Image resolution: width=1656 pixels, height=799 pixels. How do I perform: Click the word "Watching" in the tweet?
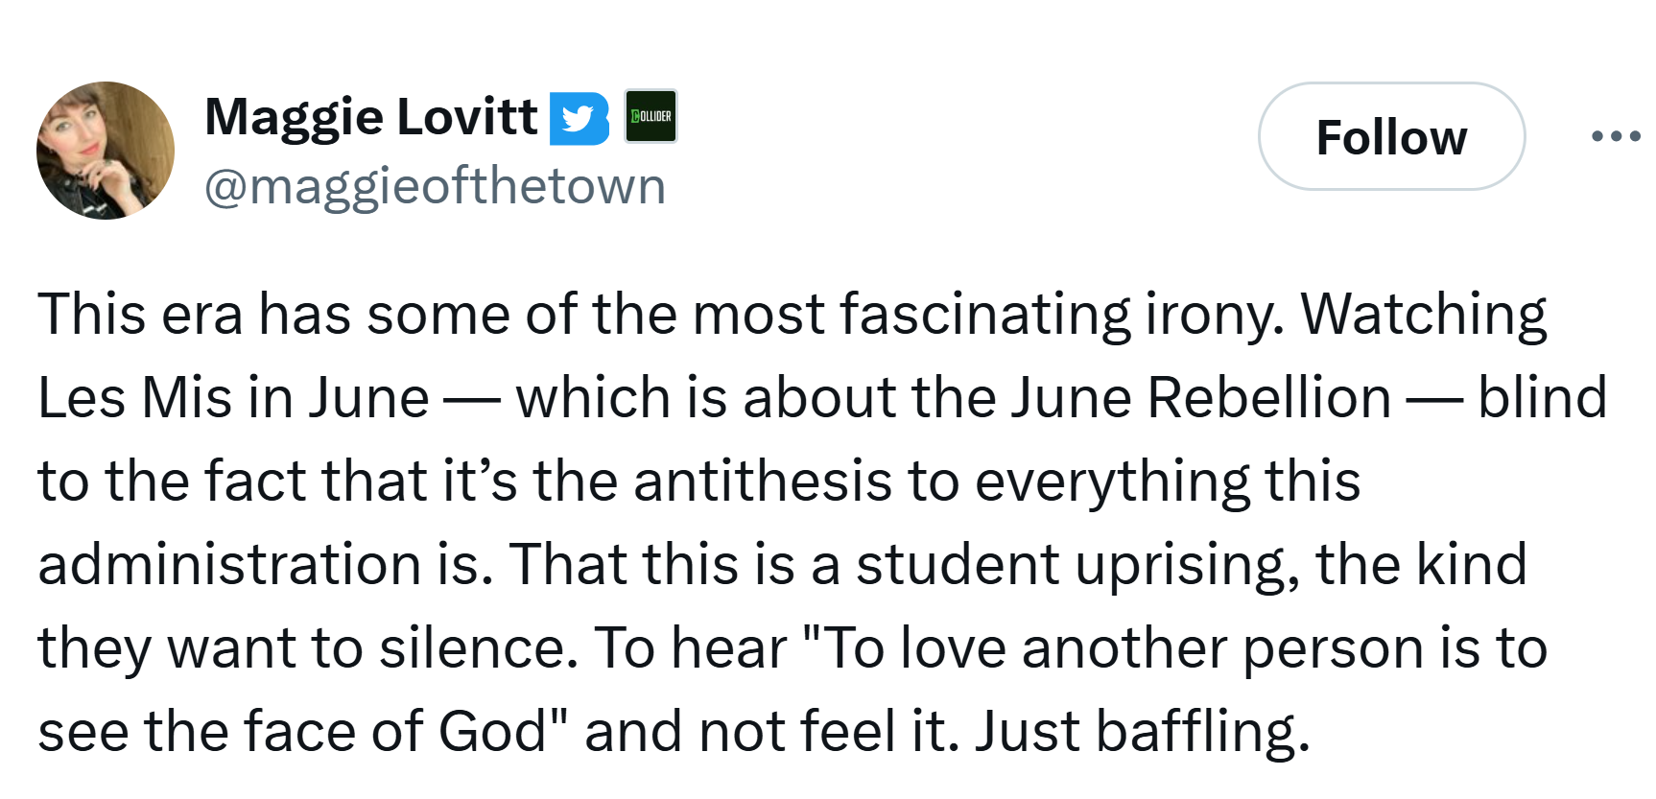[1424, 315]
